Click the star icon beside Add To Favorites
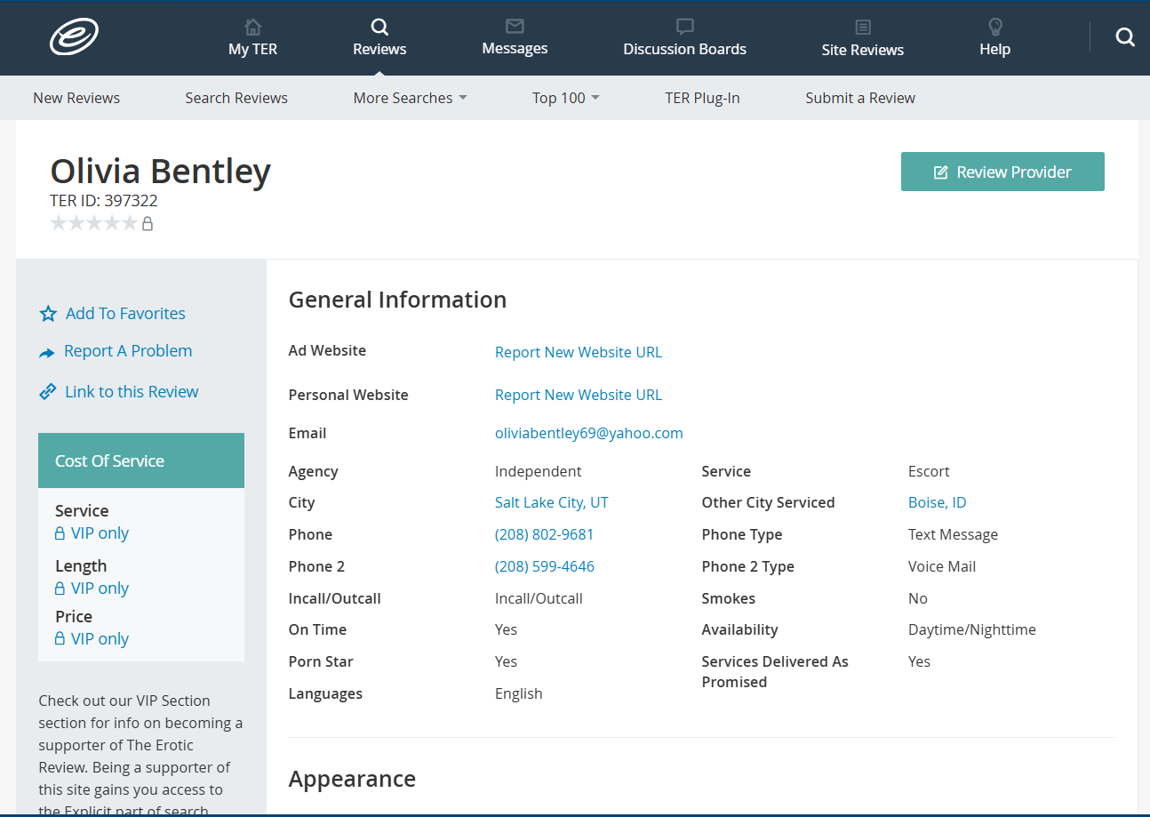The width and height of the screenshot is (1150, 817). pyautogui.click(x=48, y=314)
